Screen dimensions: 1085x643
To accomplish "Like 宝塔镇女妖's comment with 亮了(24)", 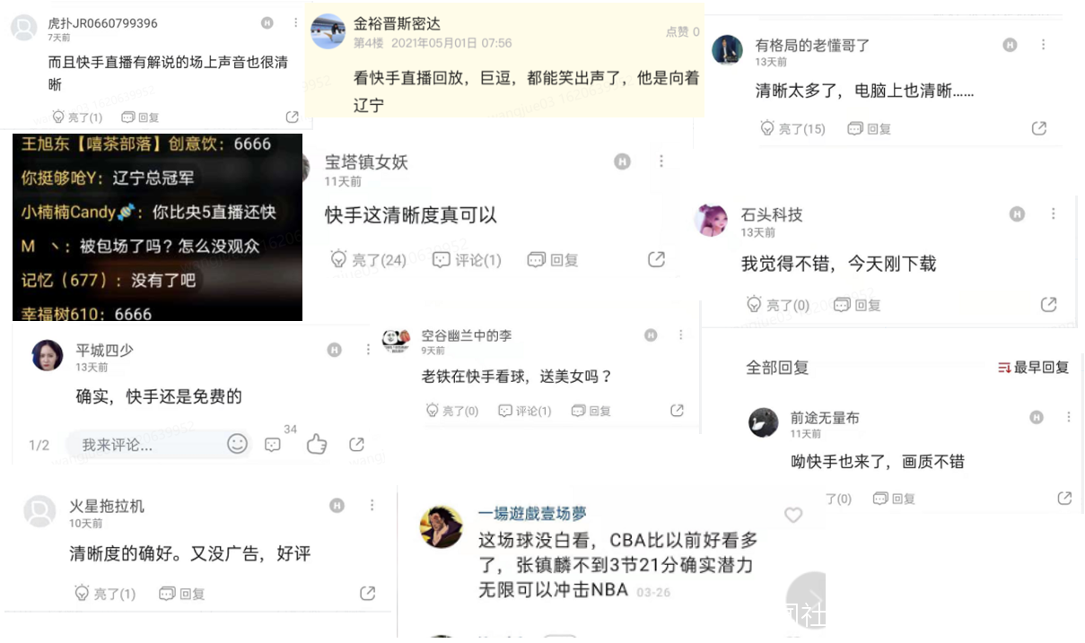I will [368, 260].
